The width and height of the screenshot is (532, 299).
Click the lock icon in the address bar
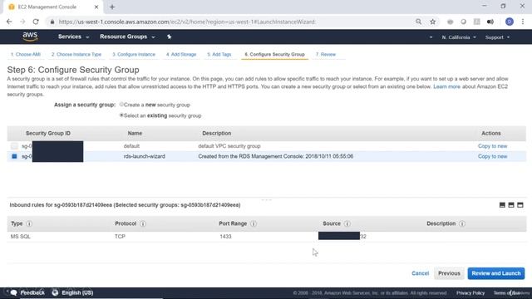(52, 22)
